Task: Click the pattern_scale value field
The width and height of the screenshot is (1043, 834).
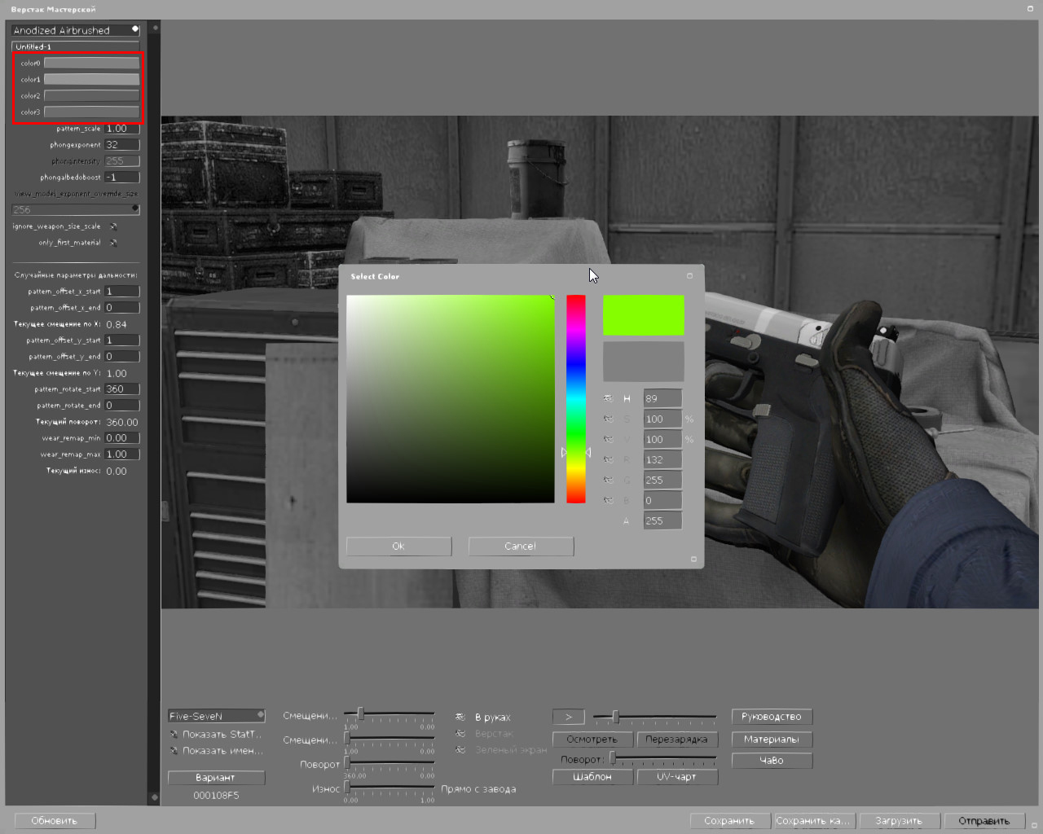Action: pos(122,129)
